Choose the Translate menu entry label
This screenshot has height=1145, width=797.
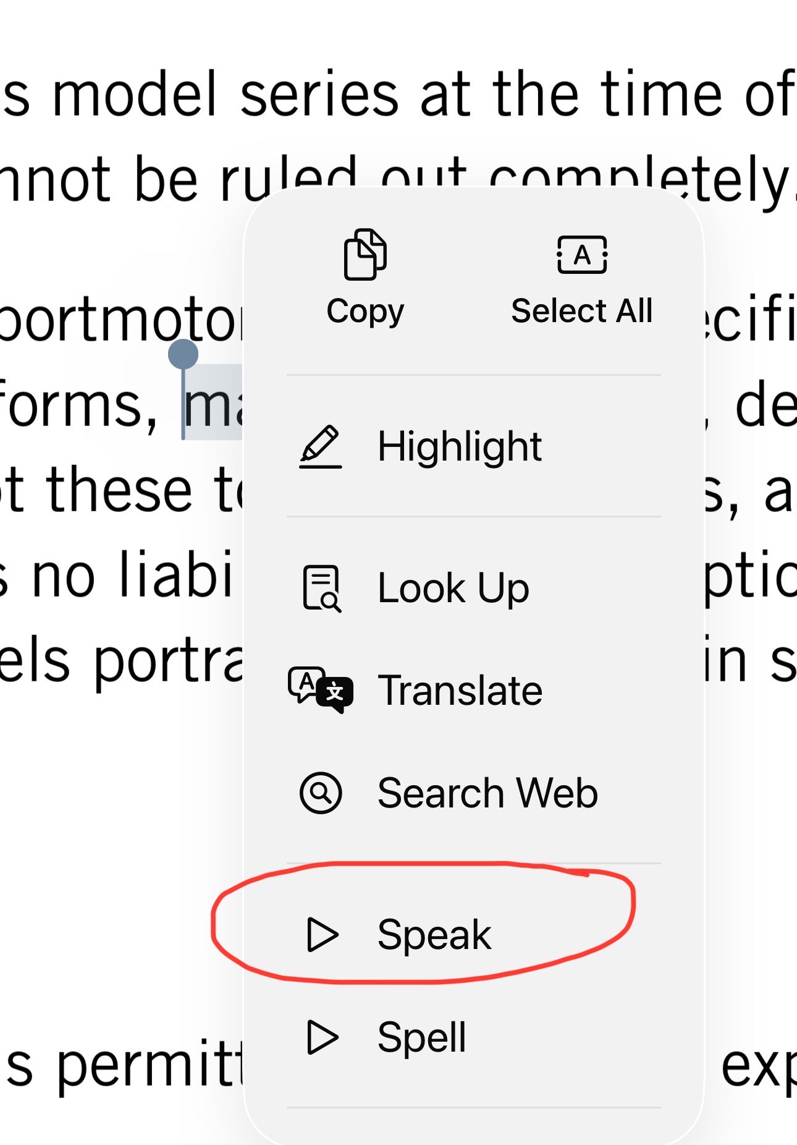tap(460, 690)
